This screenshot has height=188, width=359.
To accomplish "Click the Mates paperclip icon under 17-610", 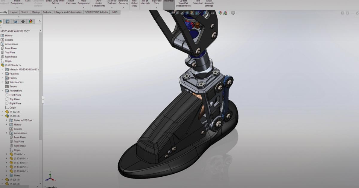I will tap(11, 175).
